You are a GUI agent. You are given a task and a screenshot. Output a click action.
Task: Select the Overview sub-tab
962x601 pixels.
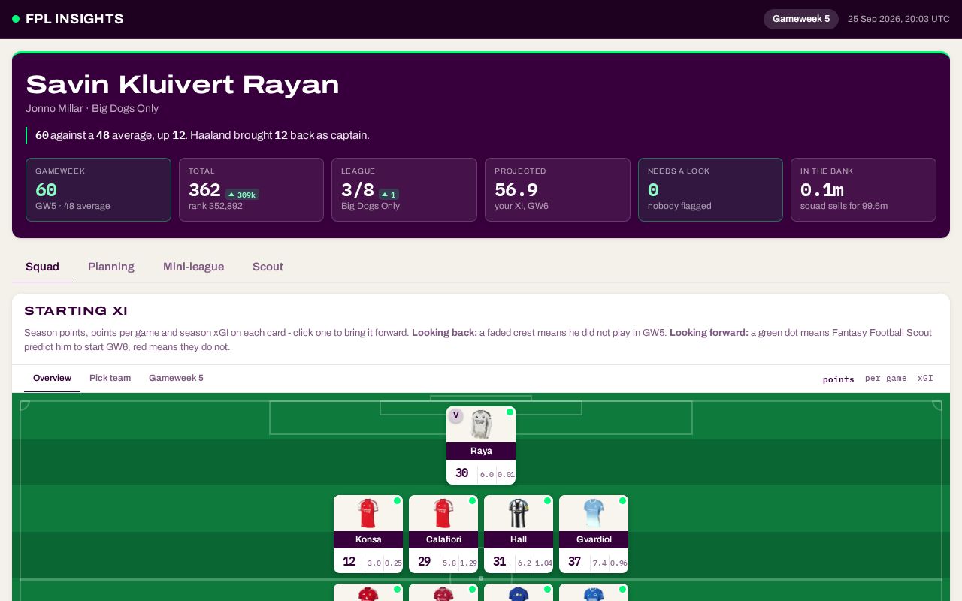[x=52, y=378]
